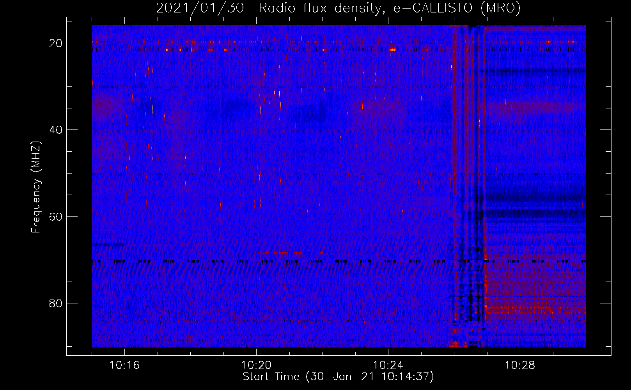Click the "Start Time (30-Jan-21 10:14:37)" label

[x=338, y=377]
